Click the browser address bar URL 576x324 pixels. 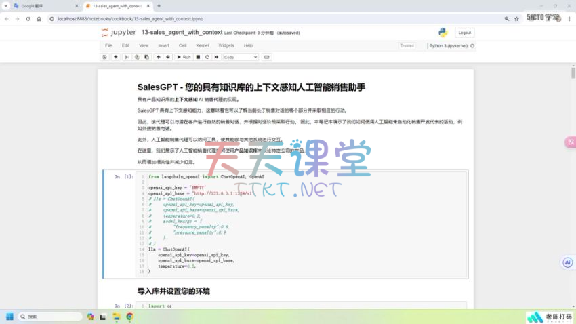136,18
